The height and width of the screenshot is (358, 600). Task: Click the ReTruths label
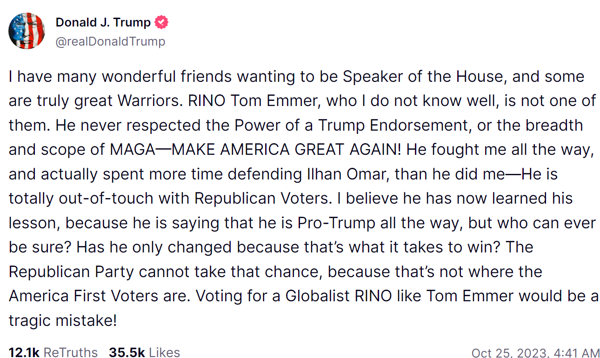click(71, 352)
